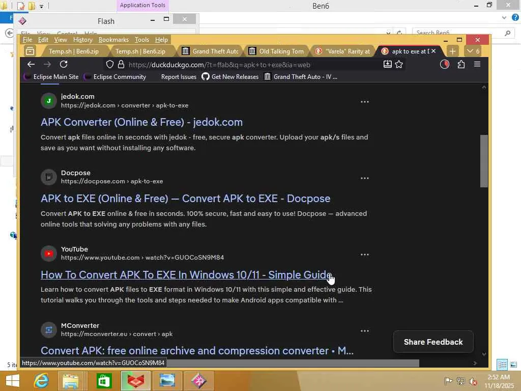Launch Internet Explorer from the taskbar
This screenshot has height=391, width=521.
click(x=42, y=381)
